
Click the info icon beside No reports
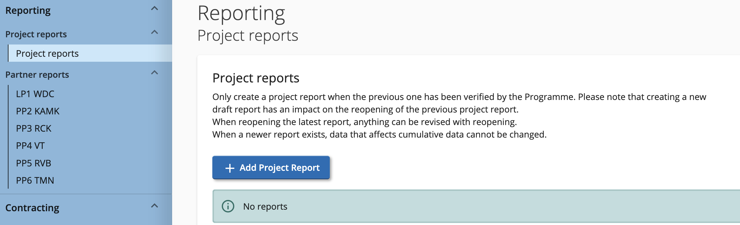tap(228, 206)
